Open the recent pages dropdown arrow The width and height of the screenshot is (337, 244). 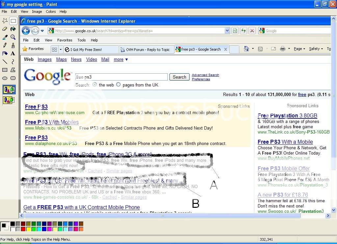pos(42,31)
